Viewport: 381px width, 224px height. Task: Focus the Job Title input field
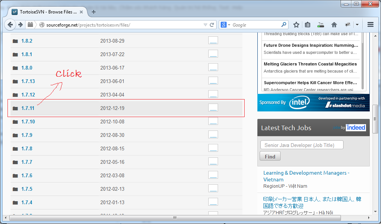302,145
